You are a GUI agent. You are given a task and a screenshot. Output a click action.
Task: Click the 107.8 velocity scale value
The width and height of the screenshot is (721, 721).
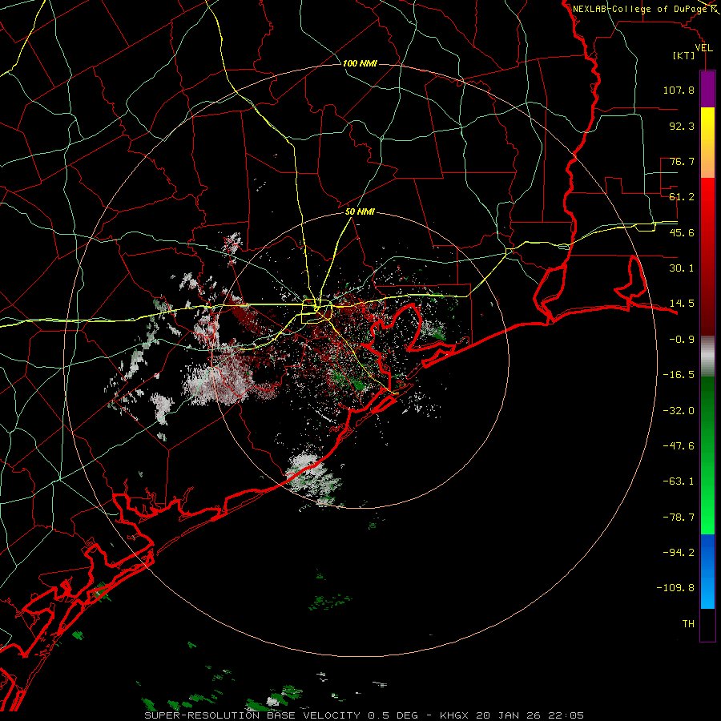679,90
